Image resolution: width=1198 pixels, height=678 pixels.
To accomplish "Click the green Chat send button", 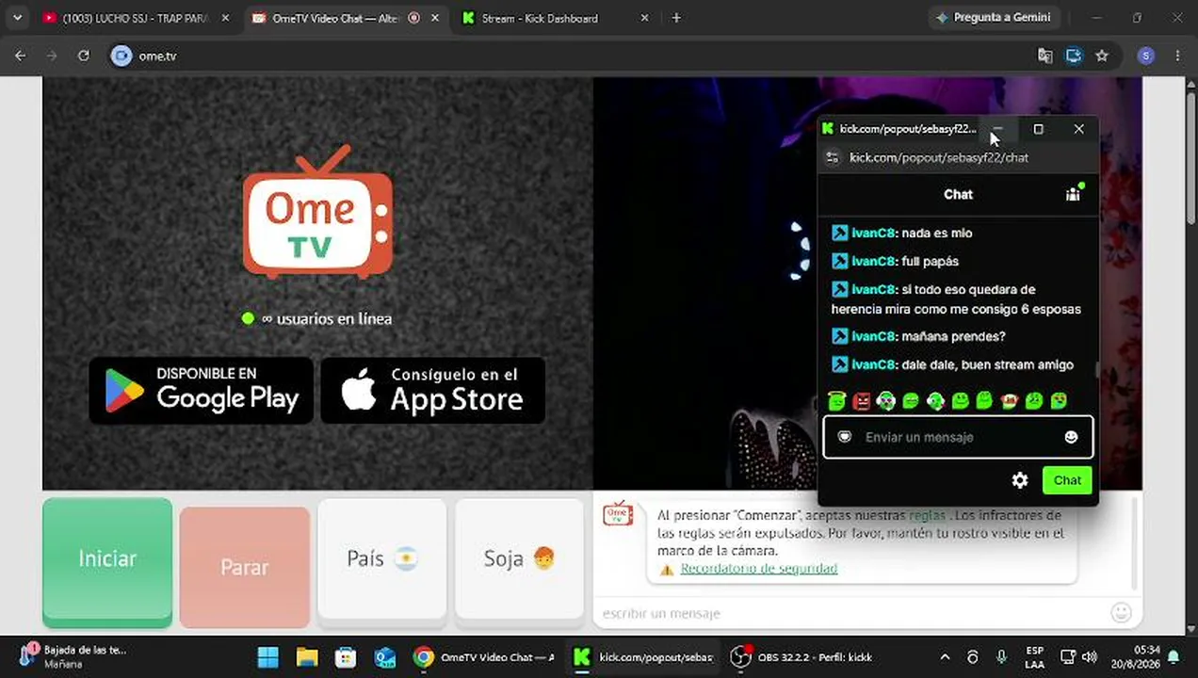I will point(1067,480).
